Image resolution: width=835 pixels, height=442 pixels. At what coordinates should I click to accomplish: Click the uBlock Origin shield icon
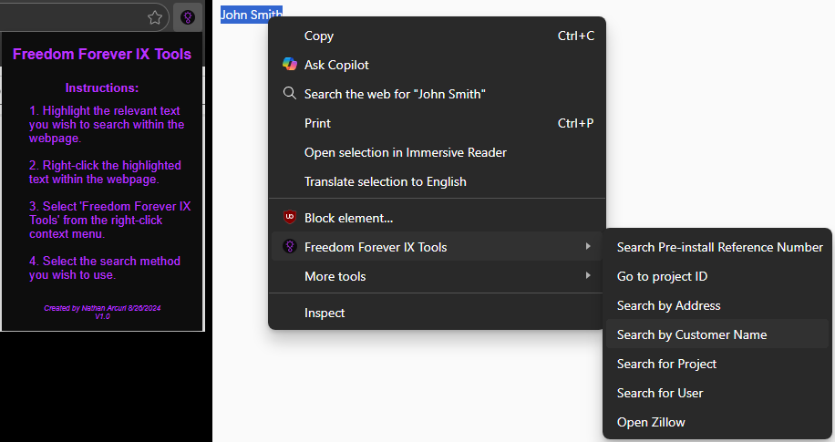(289, 218)
